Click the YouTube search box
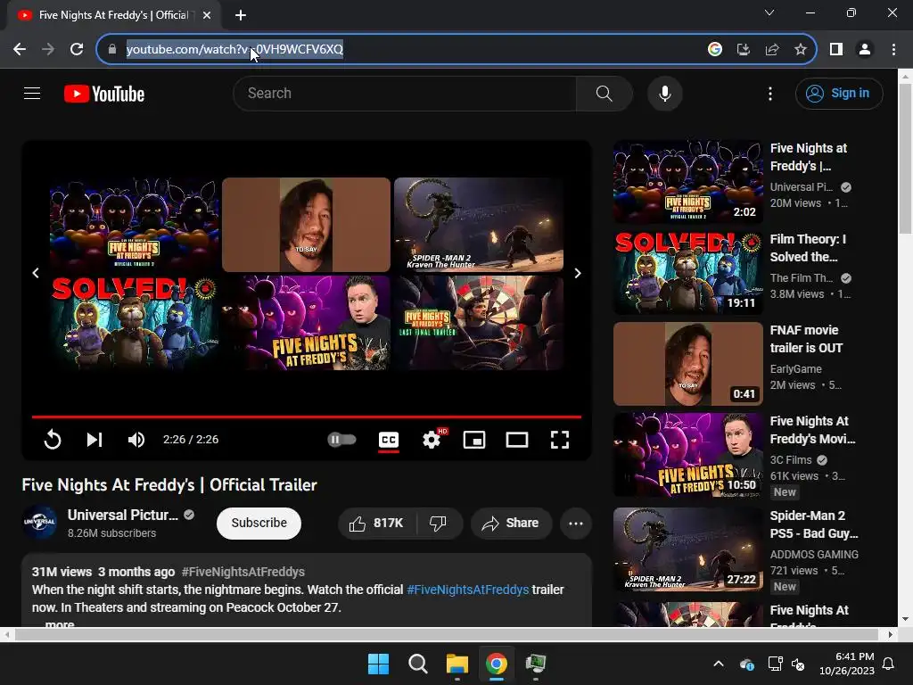Screen dimensions: 913x685 [x=405, y=93]
